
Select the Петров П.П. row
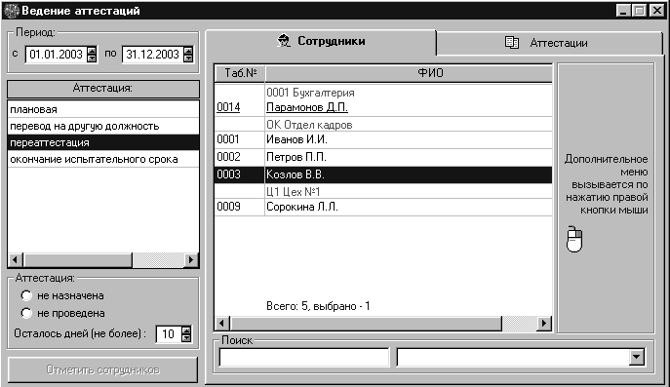[x=383, y=157]
